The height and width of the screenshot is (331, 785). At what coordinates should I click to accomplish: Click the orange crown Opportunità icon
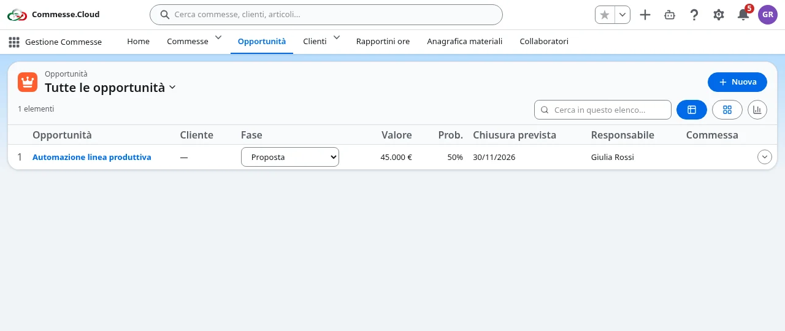point(28,82)
